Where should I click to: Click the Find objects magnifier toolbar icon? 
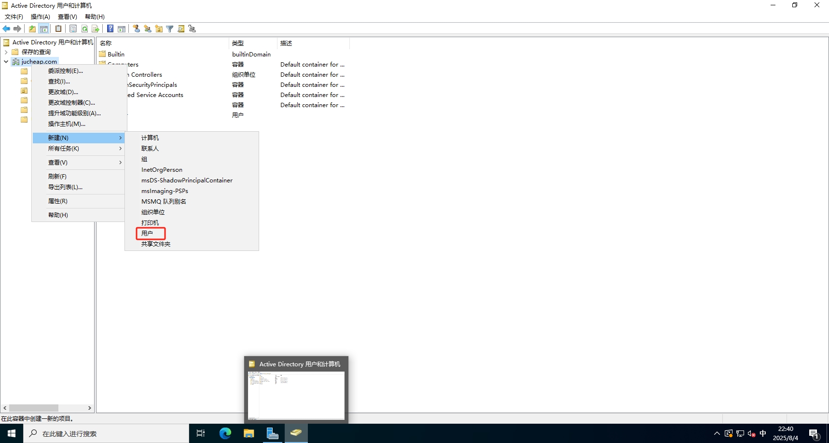181,29
